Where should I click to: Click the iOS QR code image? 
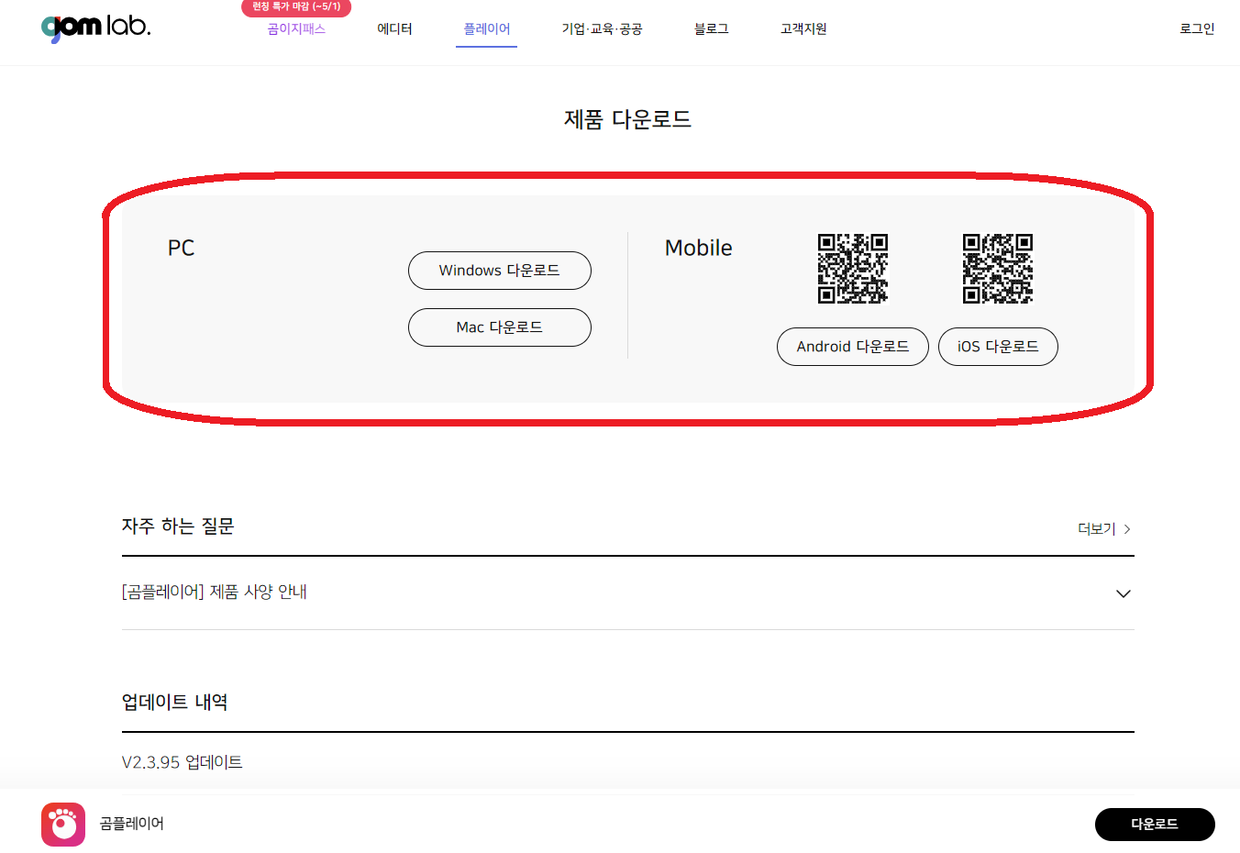point(998,269)
